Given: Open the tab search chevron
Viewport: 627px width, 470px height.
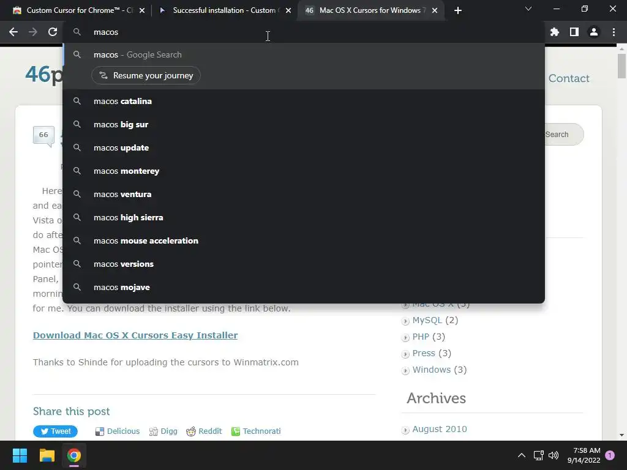Looking at the screenshot, I should coord(528,9).
